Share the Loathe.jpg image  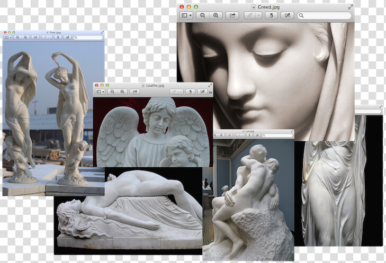pyautogui.click(x=134, y=92)
